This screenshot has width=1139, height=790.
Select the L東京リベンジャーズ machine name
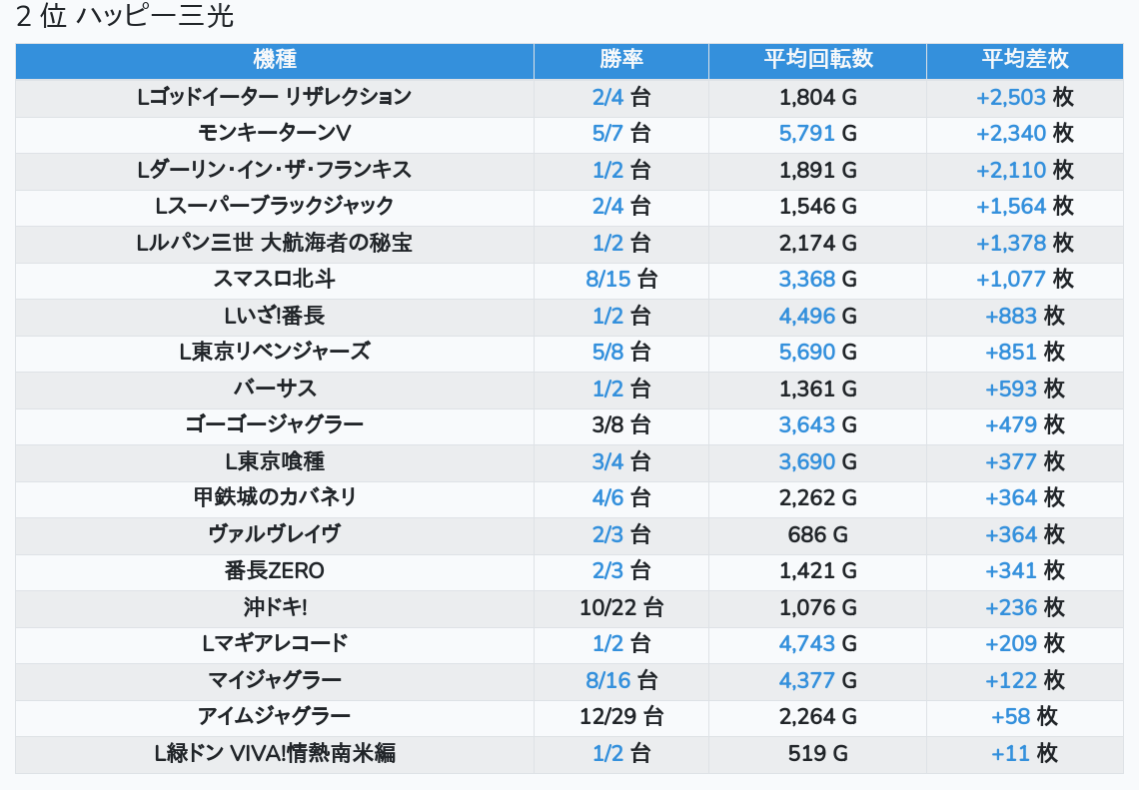pos(275,353)
